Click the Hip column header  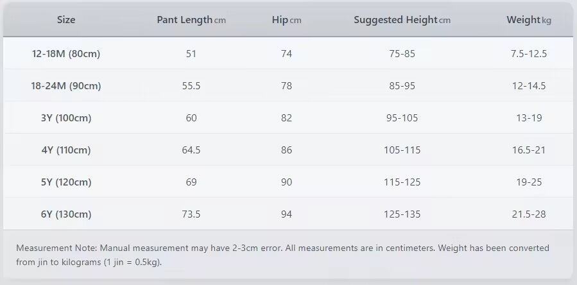click(x=286, y=20)
